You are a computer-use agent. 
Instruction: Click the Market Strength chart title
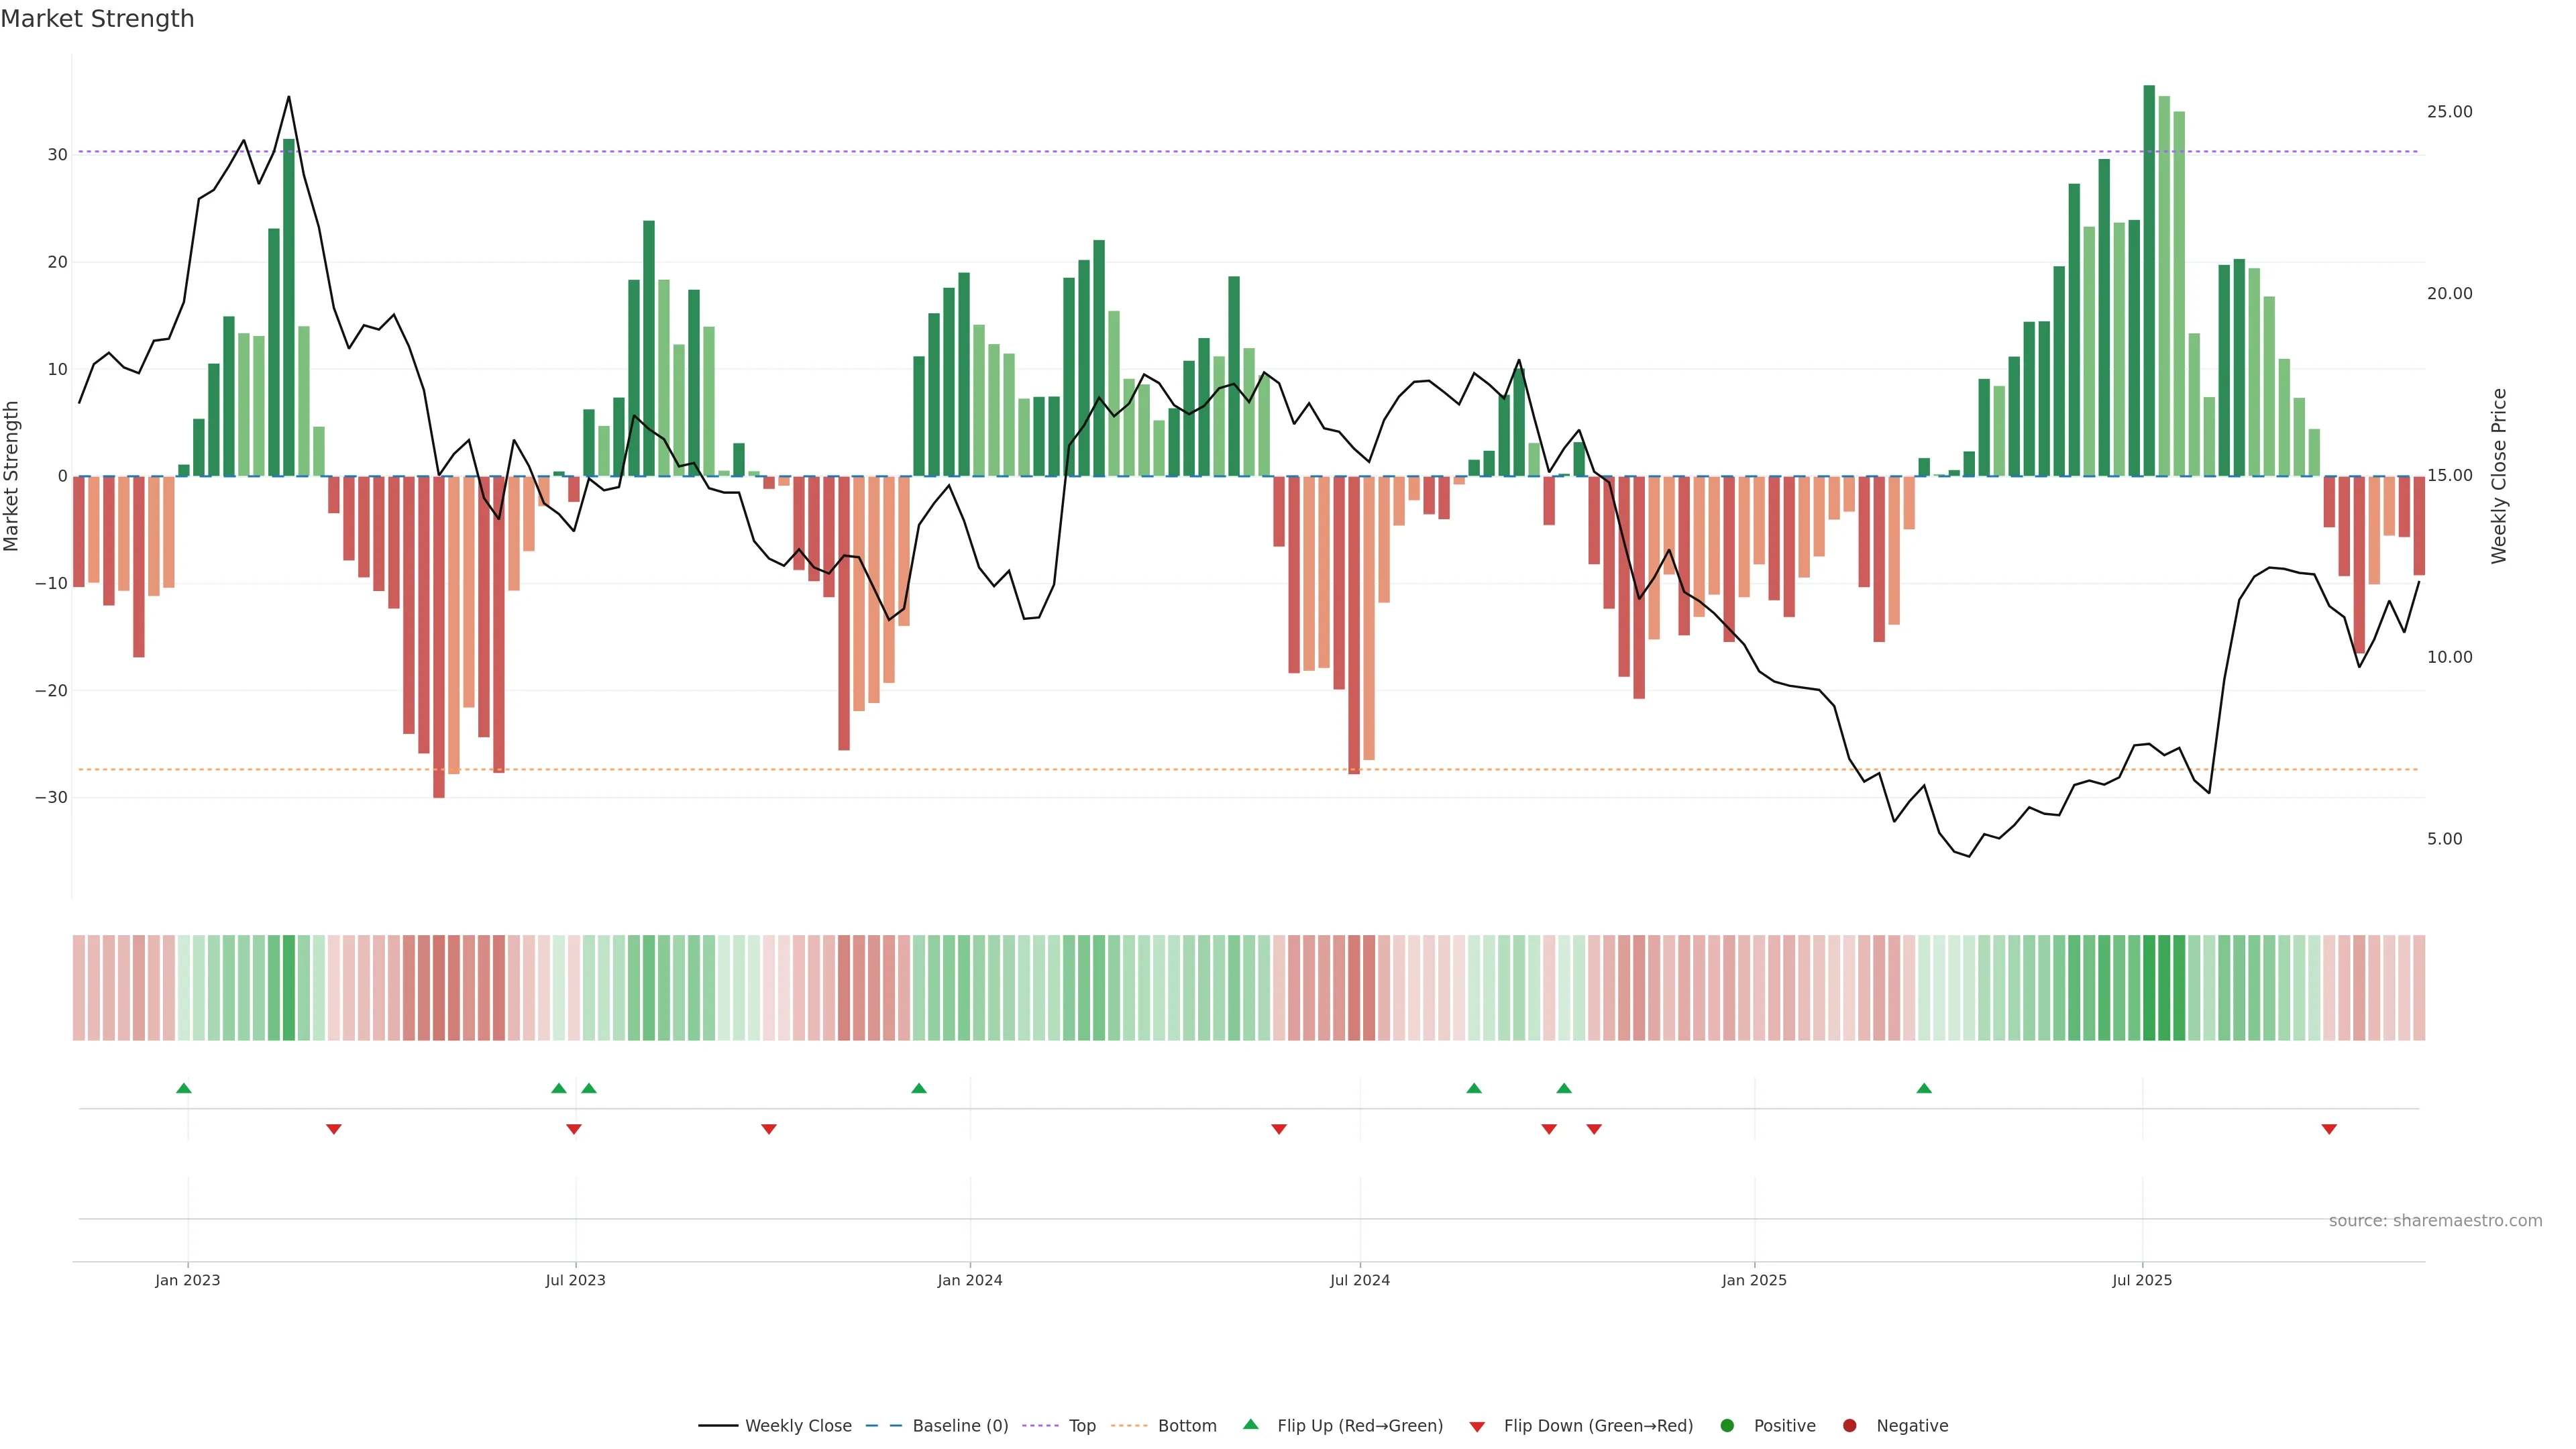[x=97, y=19]
